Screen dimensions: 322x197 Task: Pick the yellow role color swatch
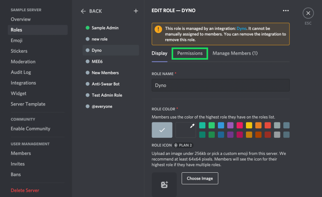(x=249, y=125)
